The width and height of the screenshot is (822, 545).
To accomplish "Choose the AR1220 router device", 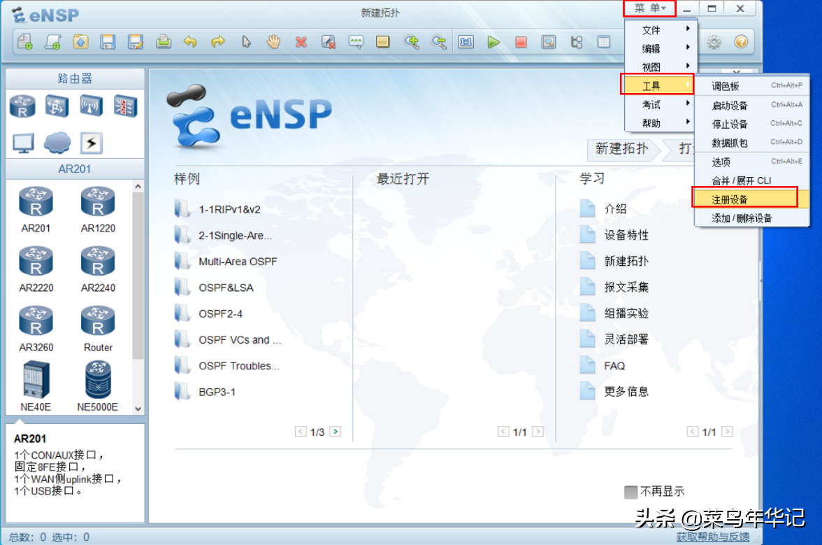I will (x=98, y=209).
